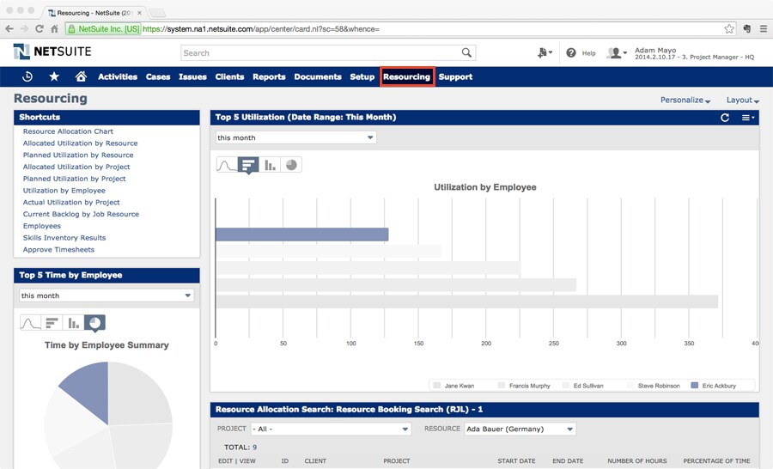
Task: Expand the Layout menu
Action: (742, 100)
